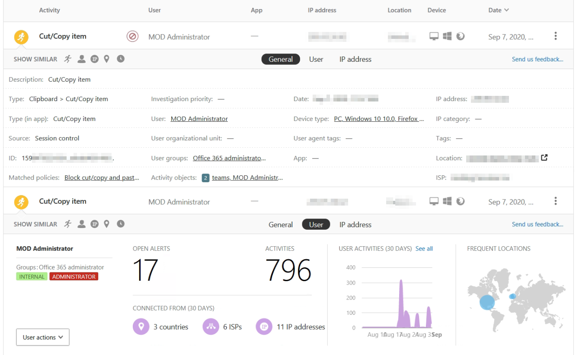Show similar by user in the second row's panel
The width and height of the screenshot is (576, 355).
tap(81, 224)
